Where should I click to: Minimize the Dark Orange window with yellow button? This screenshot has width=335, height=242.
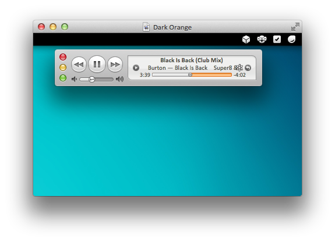pyautogui.click(x=53, y=27)
